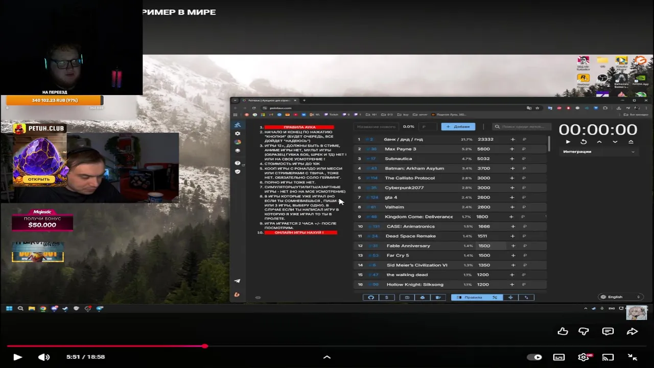Open the auction page icon in sidebar
Screen dimensions: 654x368
[x=237, y=125]
